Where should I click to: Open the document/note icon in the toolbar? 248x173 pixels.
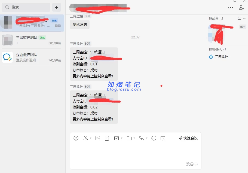tap(107, 138)
